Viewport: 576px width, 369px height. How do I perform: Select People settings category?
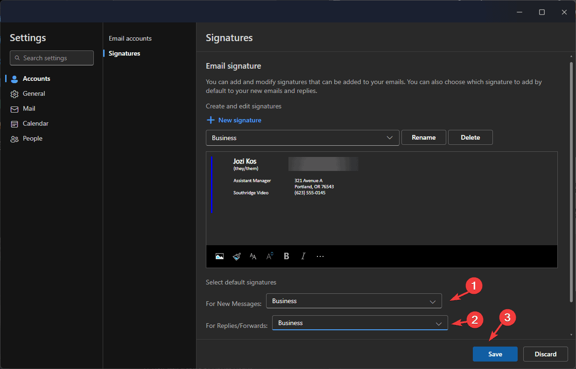32,138
